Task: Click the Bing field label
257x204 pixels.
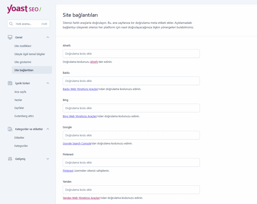Action: 66,100
